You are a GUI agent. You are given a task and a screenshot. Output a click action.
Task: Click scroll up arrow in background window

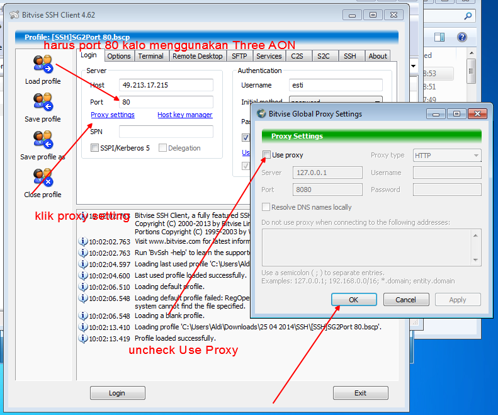[x=472, y=53]
